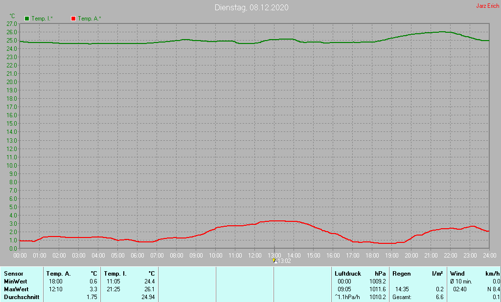Click the 'Regen' column header
The width and height of the screenshot is (501, 302).
click(x=401, y=274)
